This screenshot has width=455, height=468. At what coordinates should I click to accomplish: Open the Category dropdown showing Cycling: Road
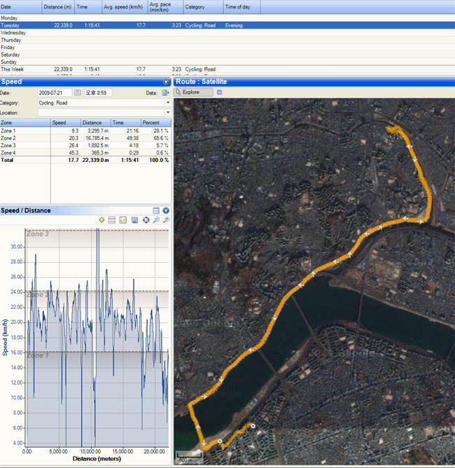click(168, 102)
